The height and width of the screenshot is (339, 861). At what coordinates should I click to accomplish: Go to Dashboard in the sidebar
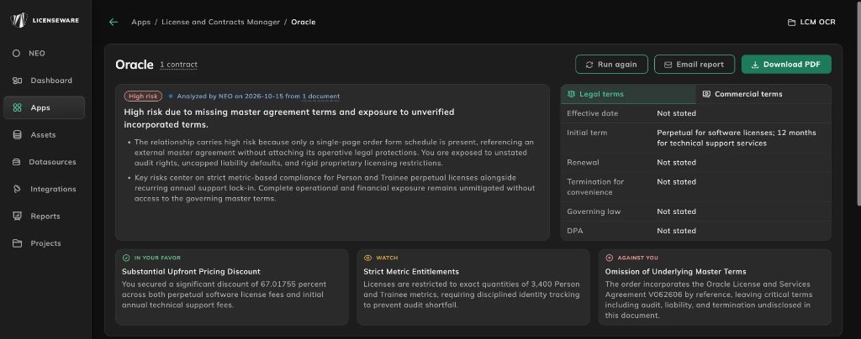point(44,81)
